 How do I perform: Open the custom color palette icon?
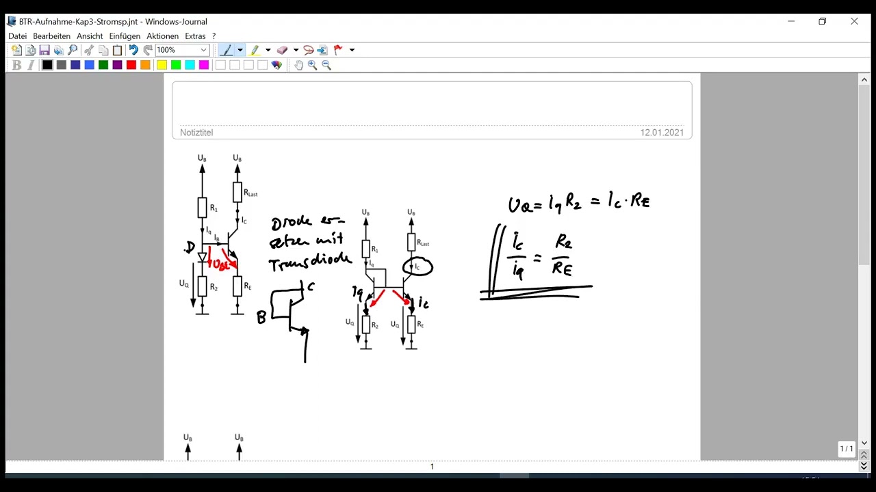coord(276,65)
